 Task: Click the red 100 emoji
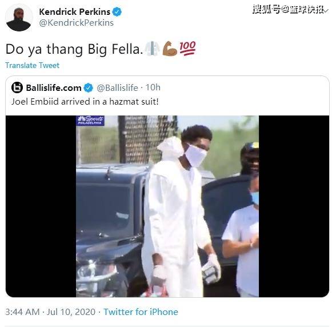point(187,48)
